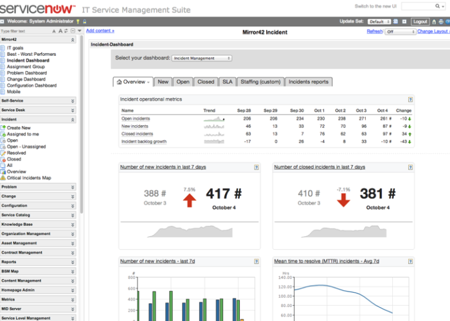Viewport: 450px width, 321px height.
Task: Click the Logout button
Action: (420, 21)
